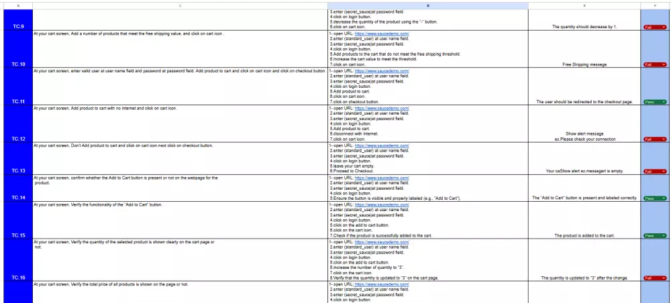Select column D via its highlighted header
The image size is (671, 303).
coord(428,6)
